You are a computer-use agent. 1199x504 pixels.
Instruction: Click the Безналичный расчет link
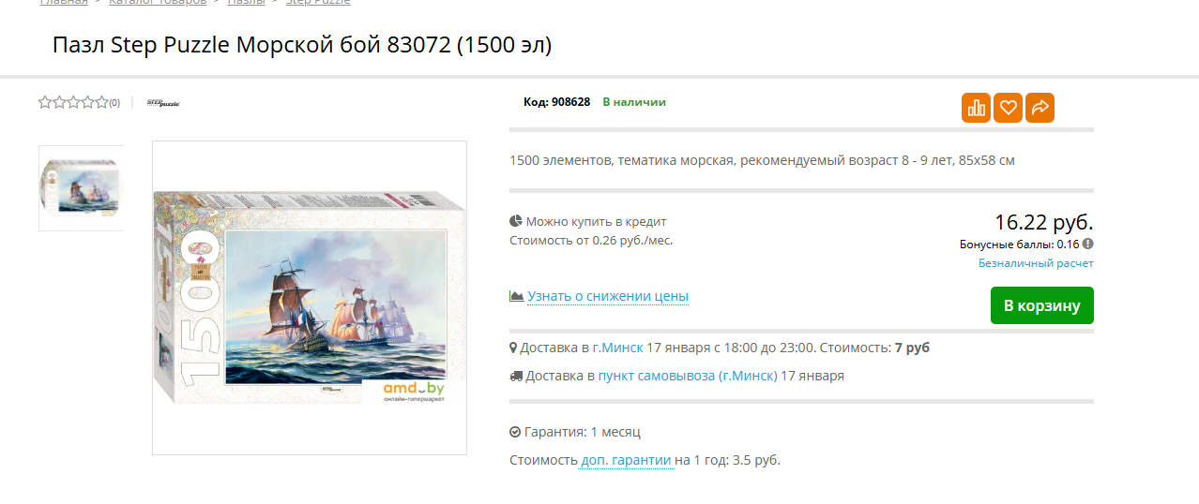[1036, 263]
